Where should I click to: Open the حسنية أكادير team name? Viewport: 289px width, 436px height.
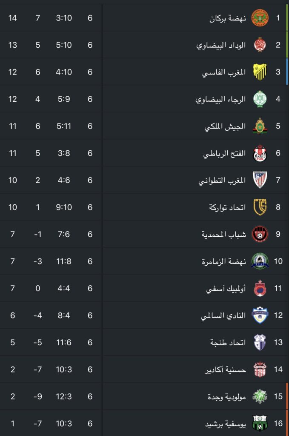(x=225, y=370)
